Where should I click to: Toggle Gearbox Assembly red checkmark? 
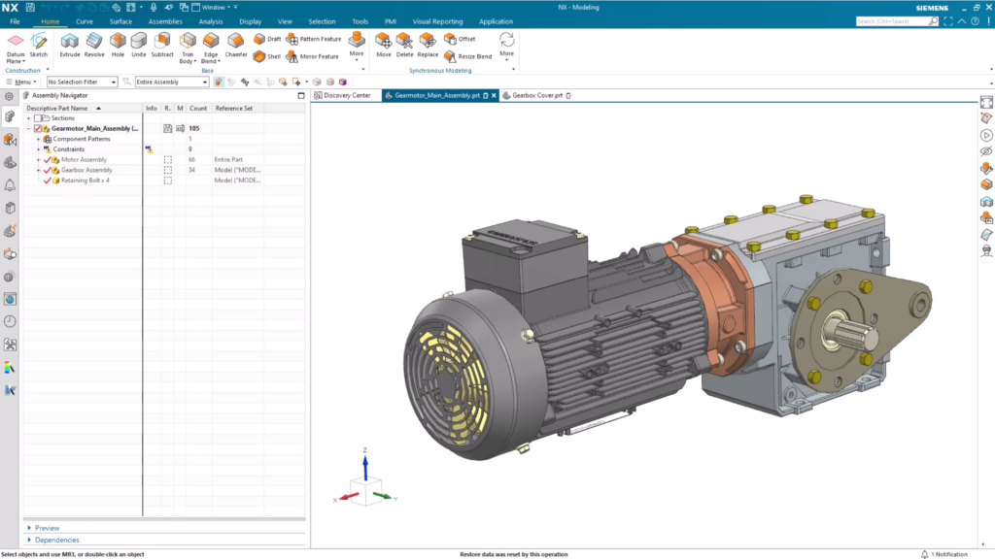click(47, 170)
